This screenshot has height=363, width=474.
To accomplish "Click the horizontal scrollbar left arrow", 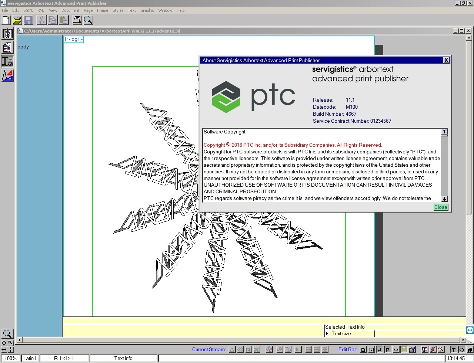I will (x=20, y=340).
